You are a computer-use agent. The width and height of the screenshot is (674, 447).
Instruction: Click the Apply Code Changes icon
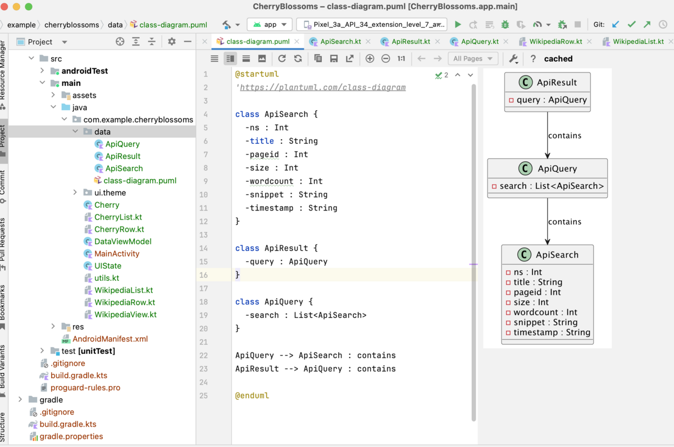coord(489,25)
